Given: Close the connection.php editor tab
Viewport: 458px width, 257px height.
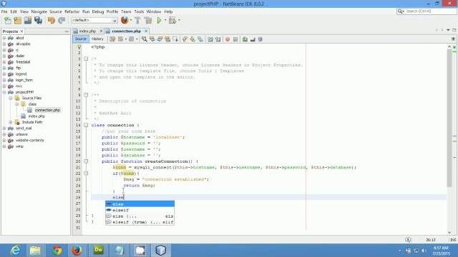Looking at the screenshot, I should [x=146, y=31].
